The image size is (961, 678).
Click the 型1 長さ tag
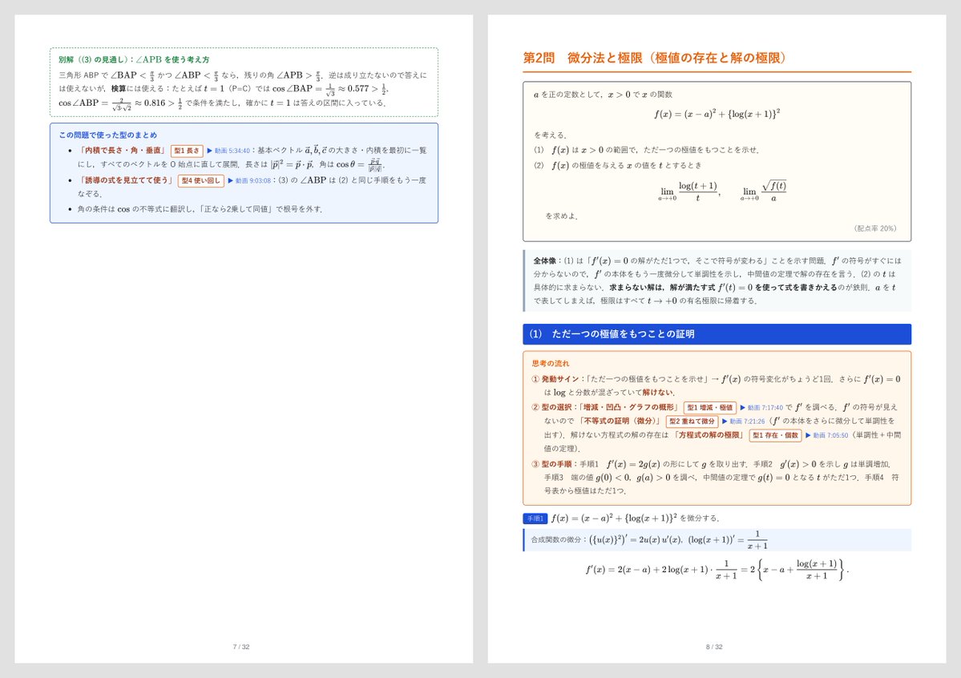coord(187,151)
